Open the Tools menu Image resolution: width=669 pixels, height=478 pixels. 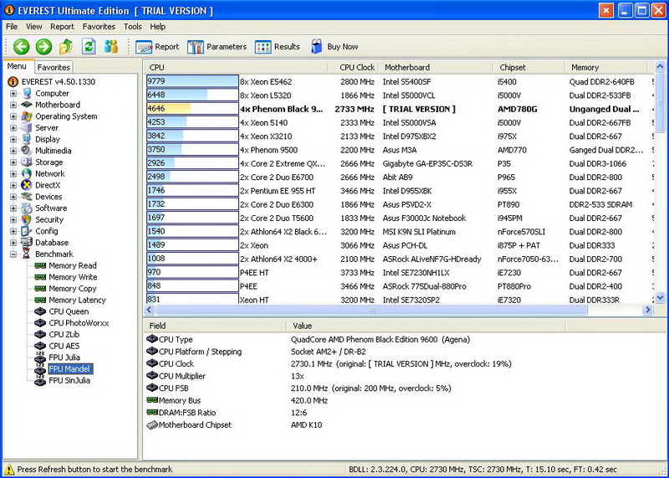(133, 27)
